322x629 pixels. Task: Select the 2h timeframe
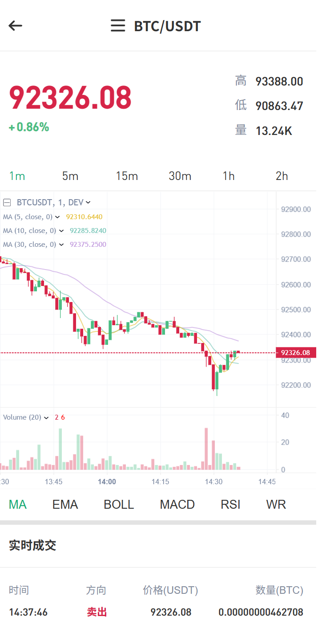[x=282, y=176]
